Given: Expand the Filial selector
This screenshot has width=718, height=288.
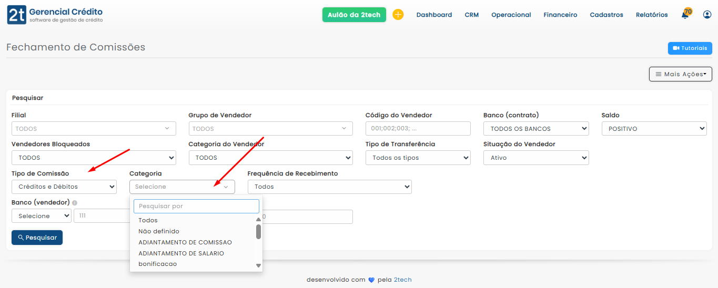Looking at the screenshot, I should tap(94, 129).
